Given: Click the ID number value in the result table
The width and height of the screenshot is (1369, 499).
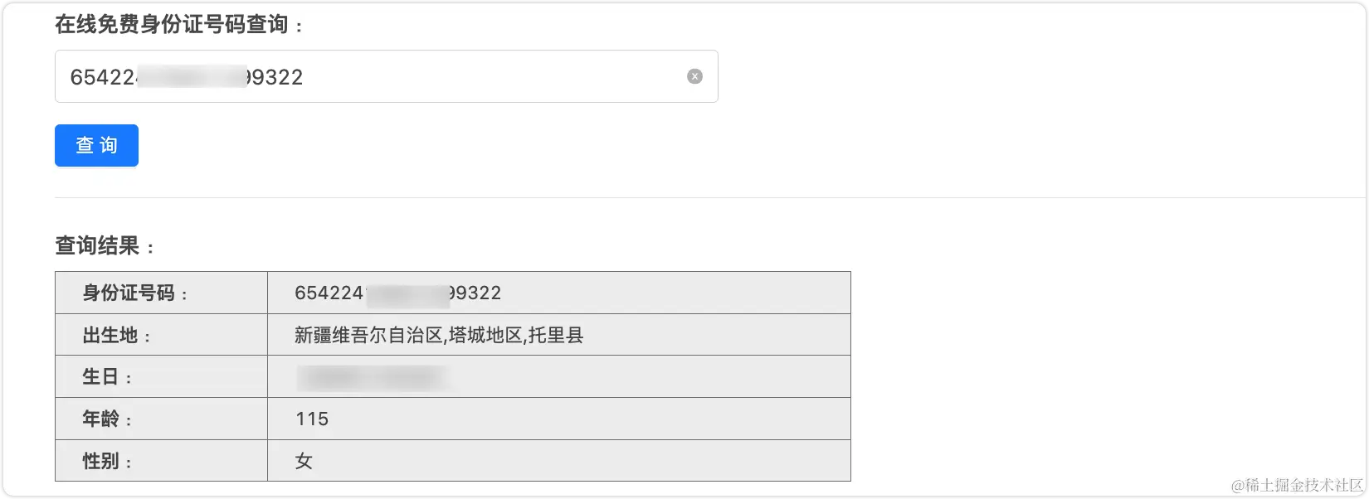Looking at the screenshot, I should 398,292.
